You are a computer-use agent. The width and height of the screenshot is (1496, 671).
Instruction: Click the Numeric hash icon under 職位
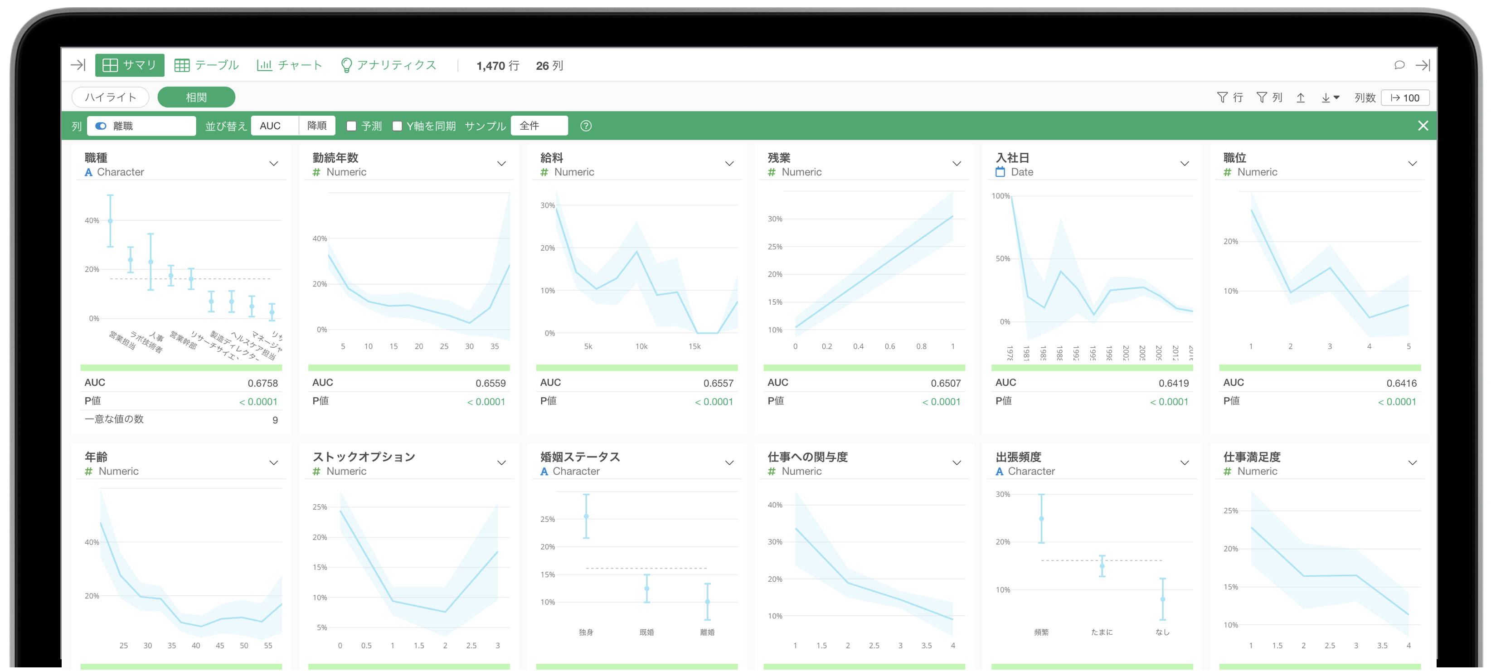1227,173
